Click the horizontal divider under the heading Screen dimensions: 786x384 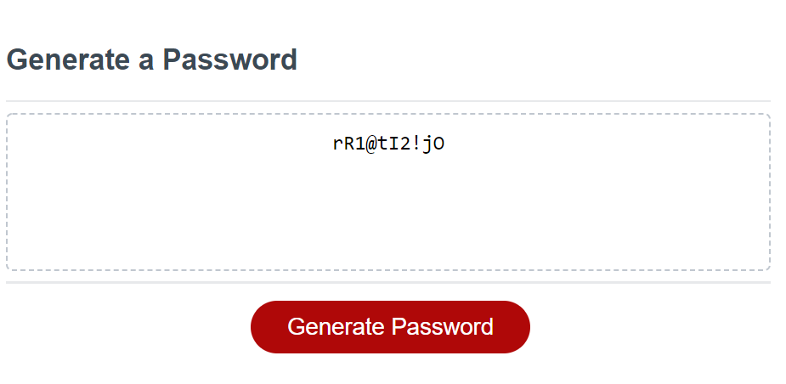[x=388, y=101]
